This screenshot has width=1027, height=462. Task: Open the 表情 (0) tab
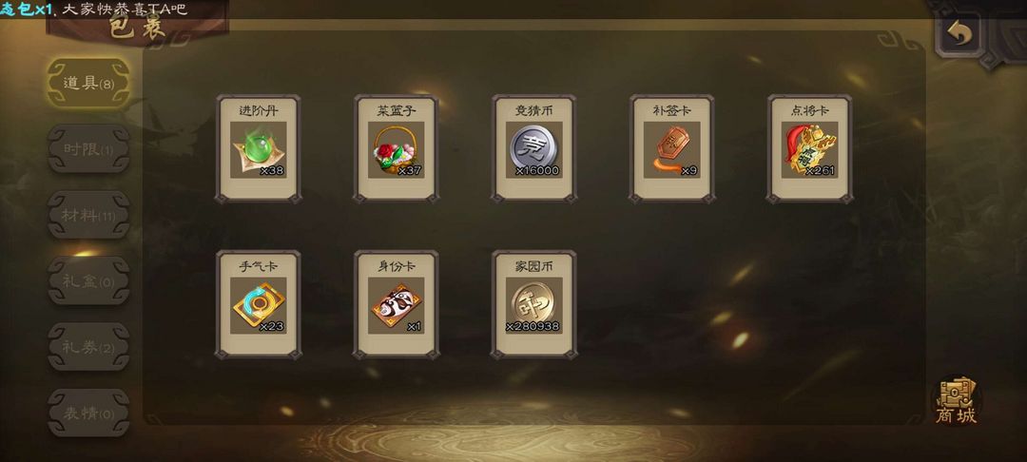click(x=88, y=414)
